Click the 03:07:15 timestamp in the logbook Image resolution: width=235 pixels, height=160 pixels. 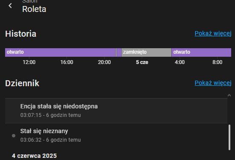[31, 115]
